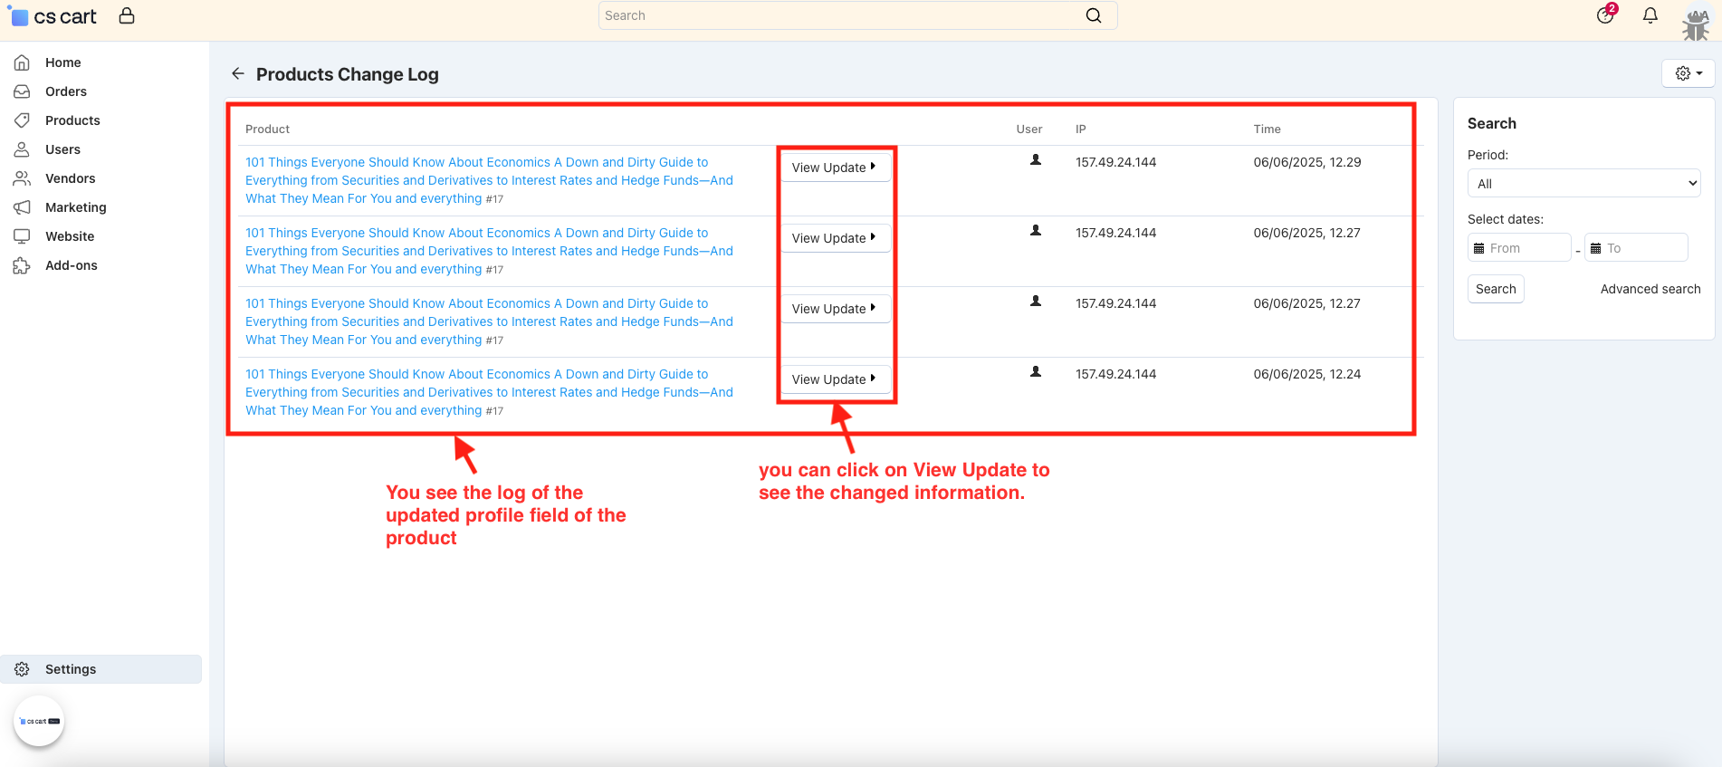This screenshot has width=1722, height=767.
Task: Click the Marketing megaphone icon in sidebar
Action: click(x=22, y=207)
